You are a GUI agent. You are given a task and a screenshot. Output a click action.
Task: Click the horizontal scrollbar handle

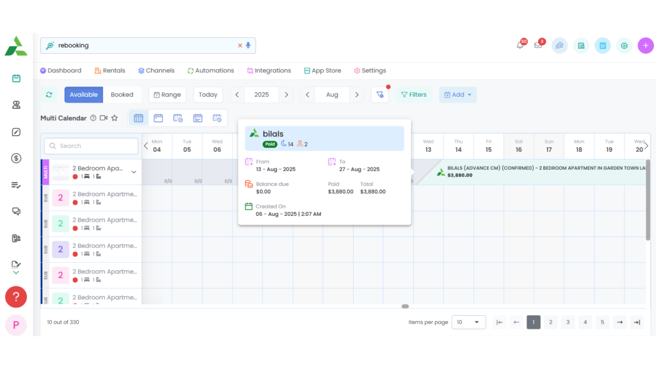[405, 306]
